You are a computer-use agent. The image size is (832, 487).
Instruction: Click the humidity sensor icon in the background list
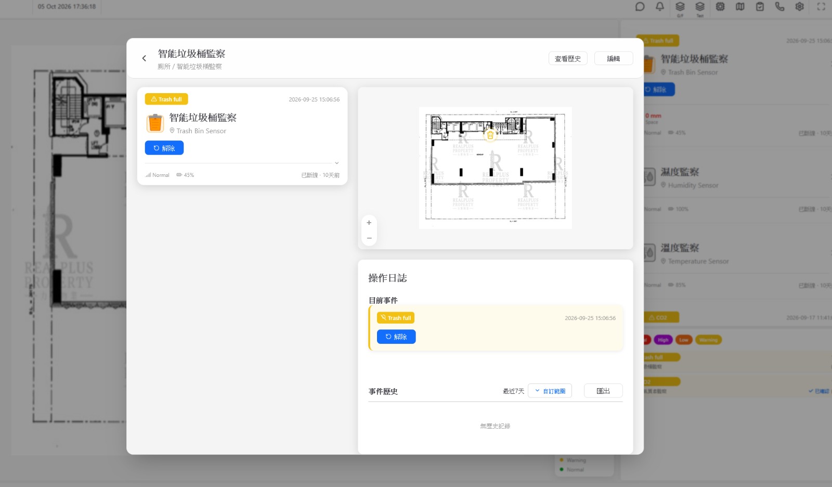tap(649, 177)
